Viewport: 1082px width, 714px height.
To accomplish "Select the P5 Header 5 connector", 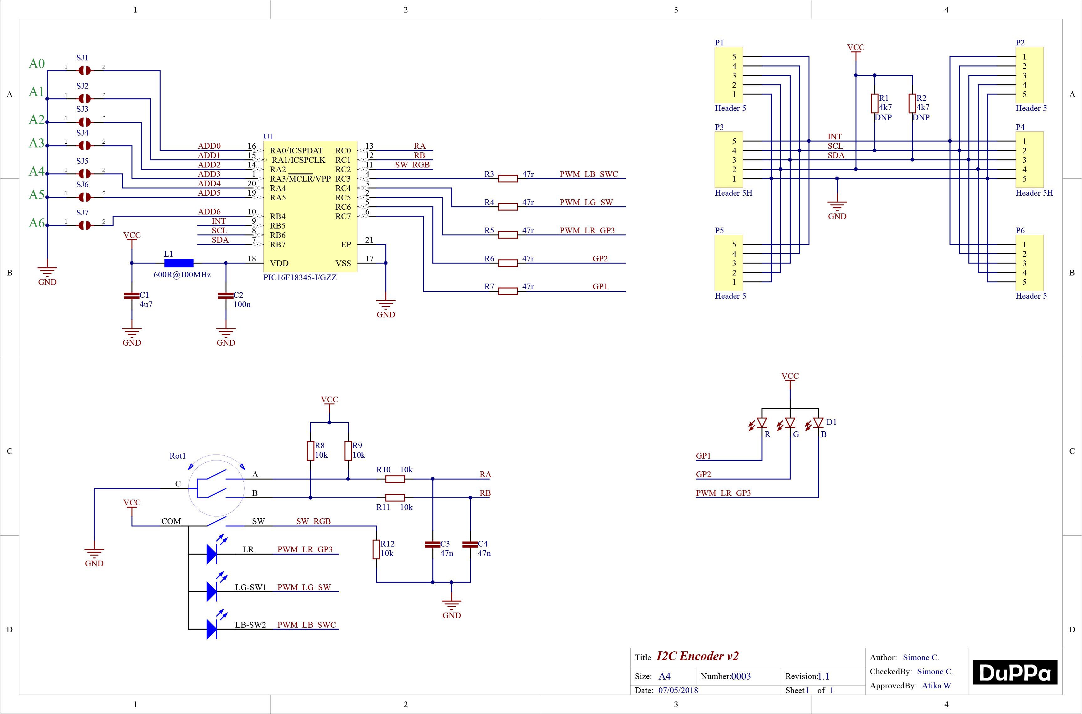I will (729, 263).
